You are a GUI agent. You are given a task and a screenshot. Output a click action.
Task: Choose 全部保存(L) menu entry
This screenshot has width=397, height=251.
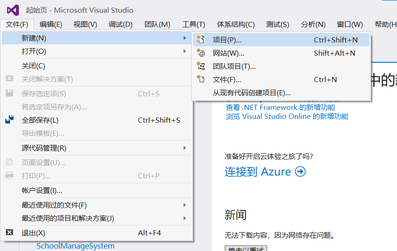(96, 120)
